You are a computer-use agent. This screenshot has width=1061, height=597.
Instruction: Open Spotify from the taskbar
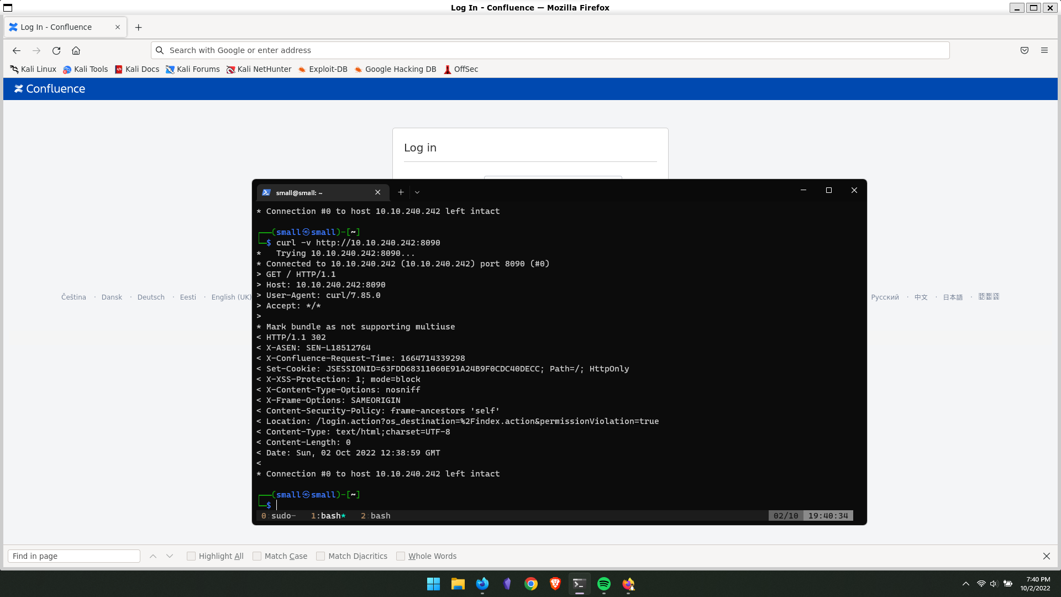click(604, 584)
